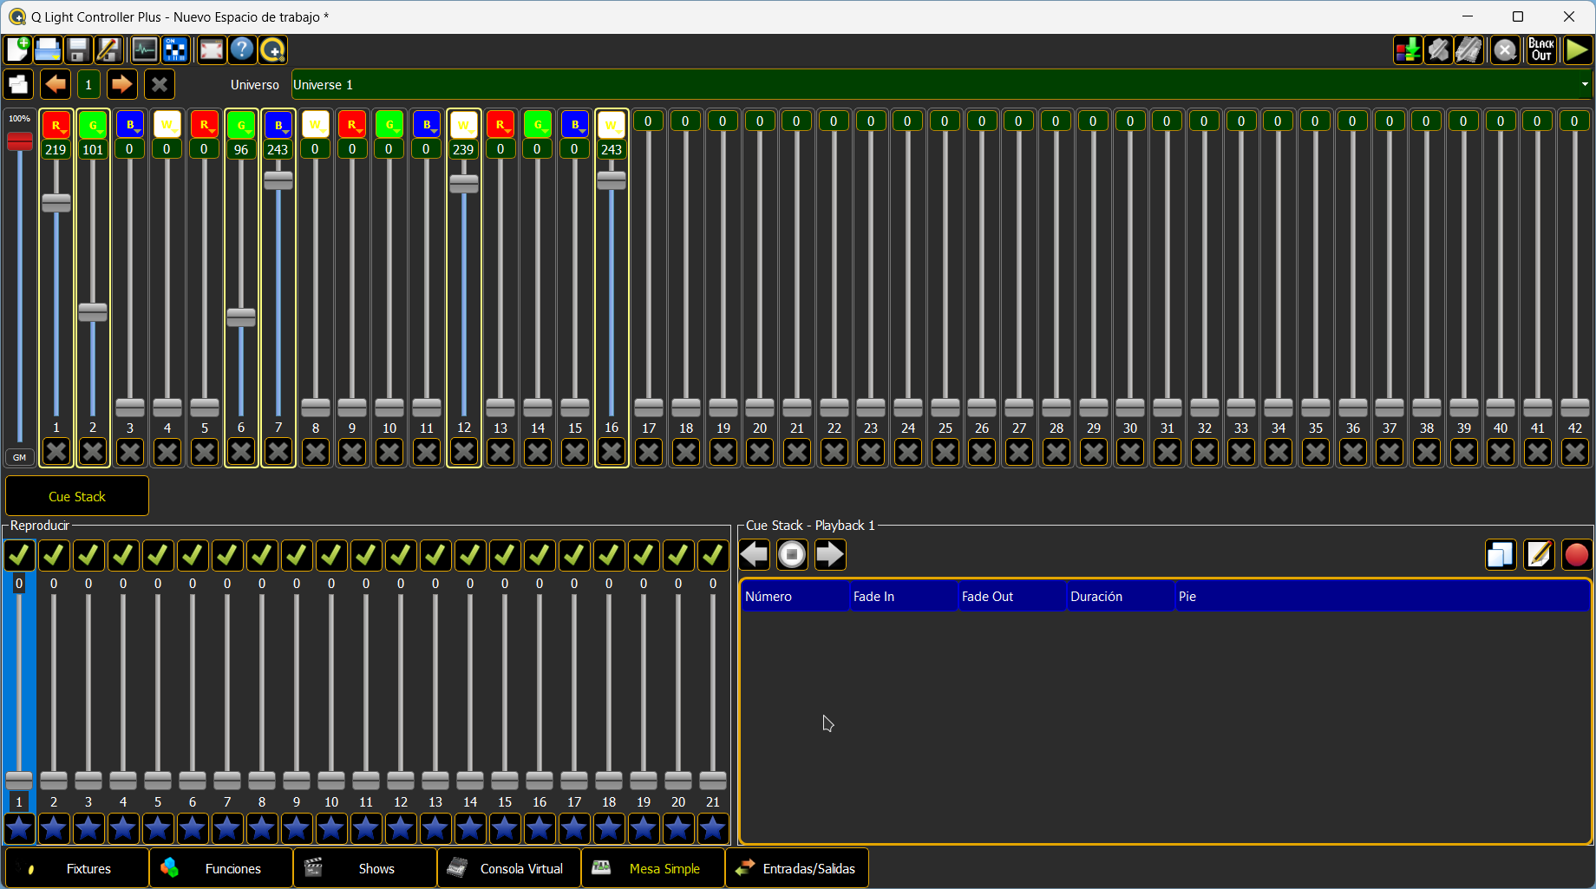Dump DMX values to a function

tap(1408, 49)
